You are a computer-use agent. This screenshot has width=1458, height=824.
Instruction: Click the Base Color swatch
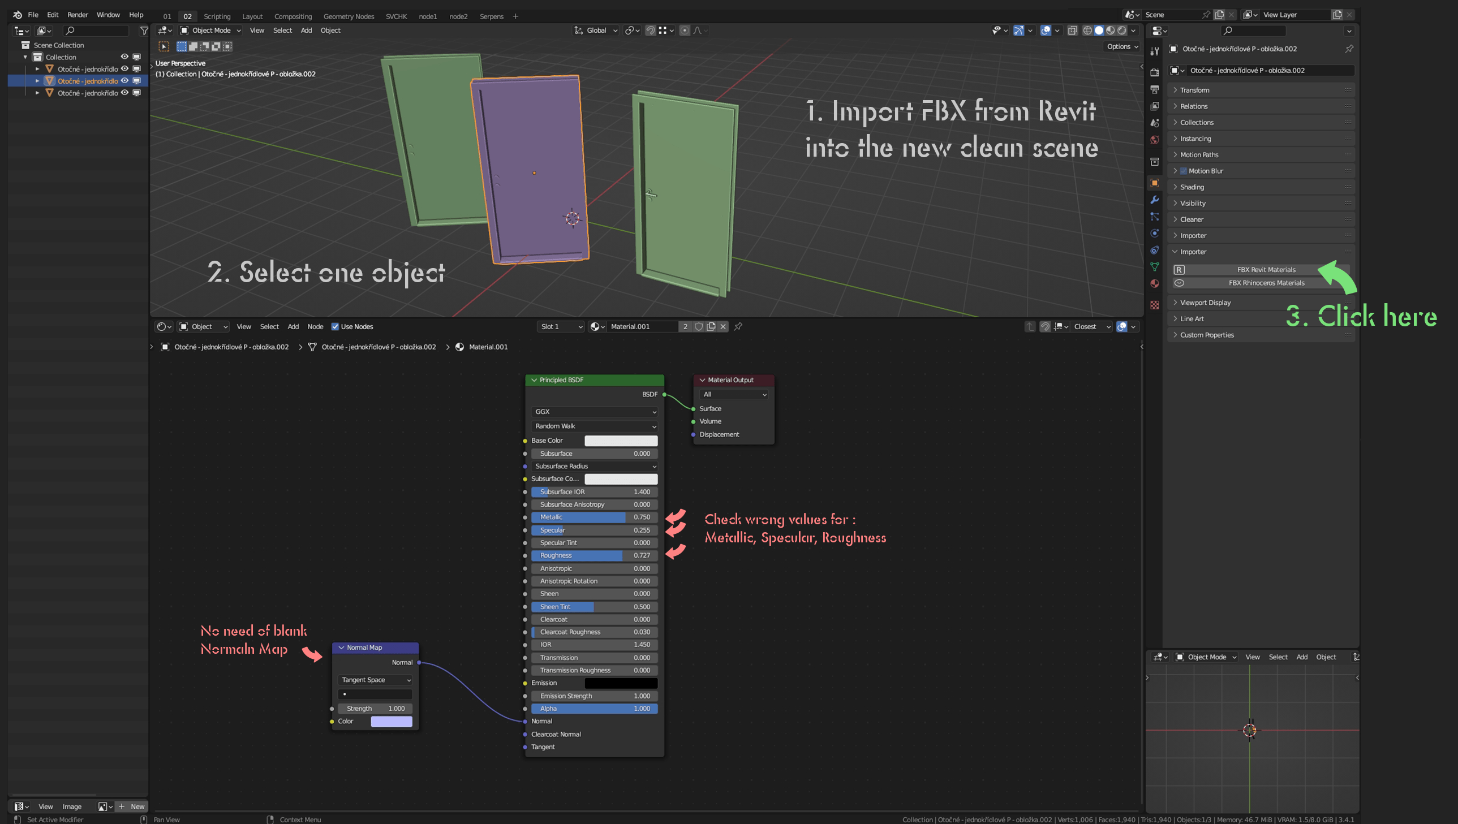[x=620, y=441]
